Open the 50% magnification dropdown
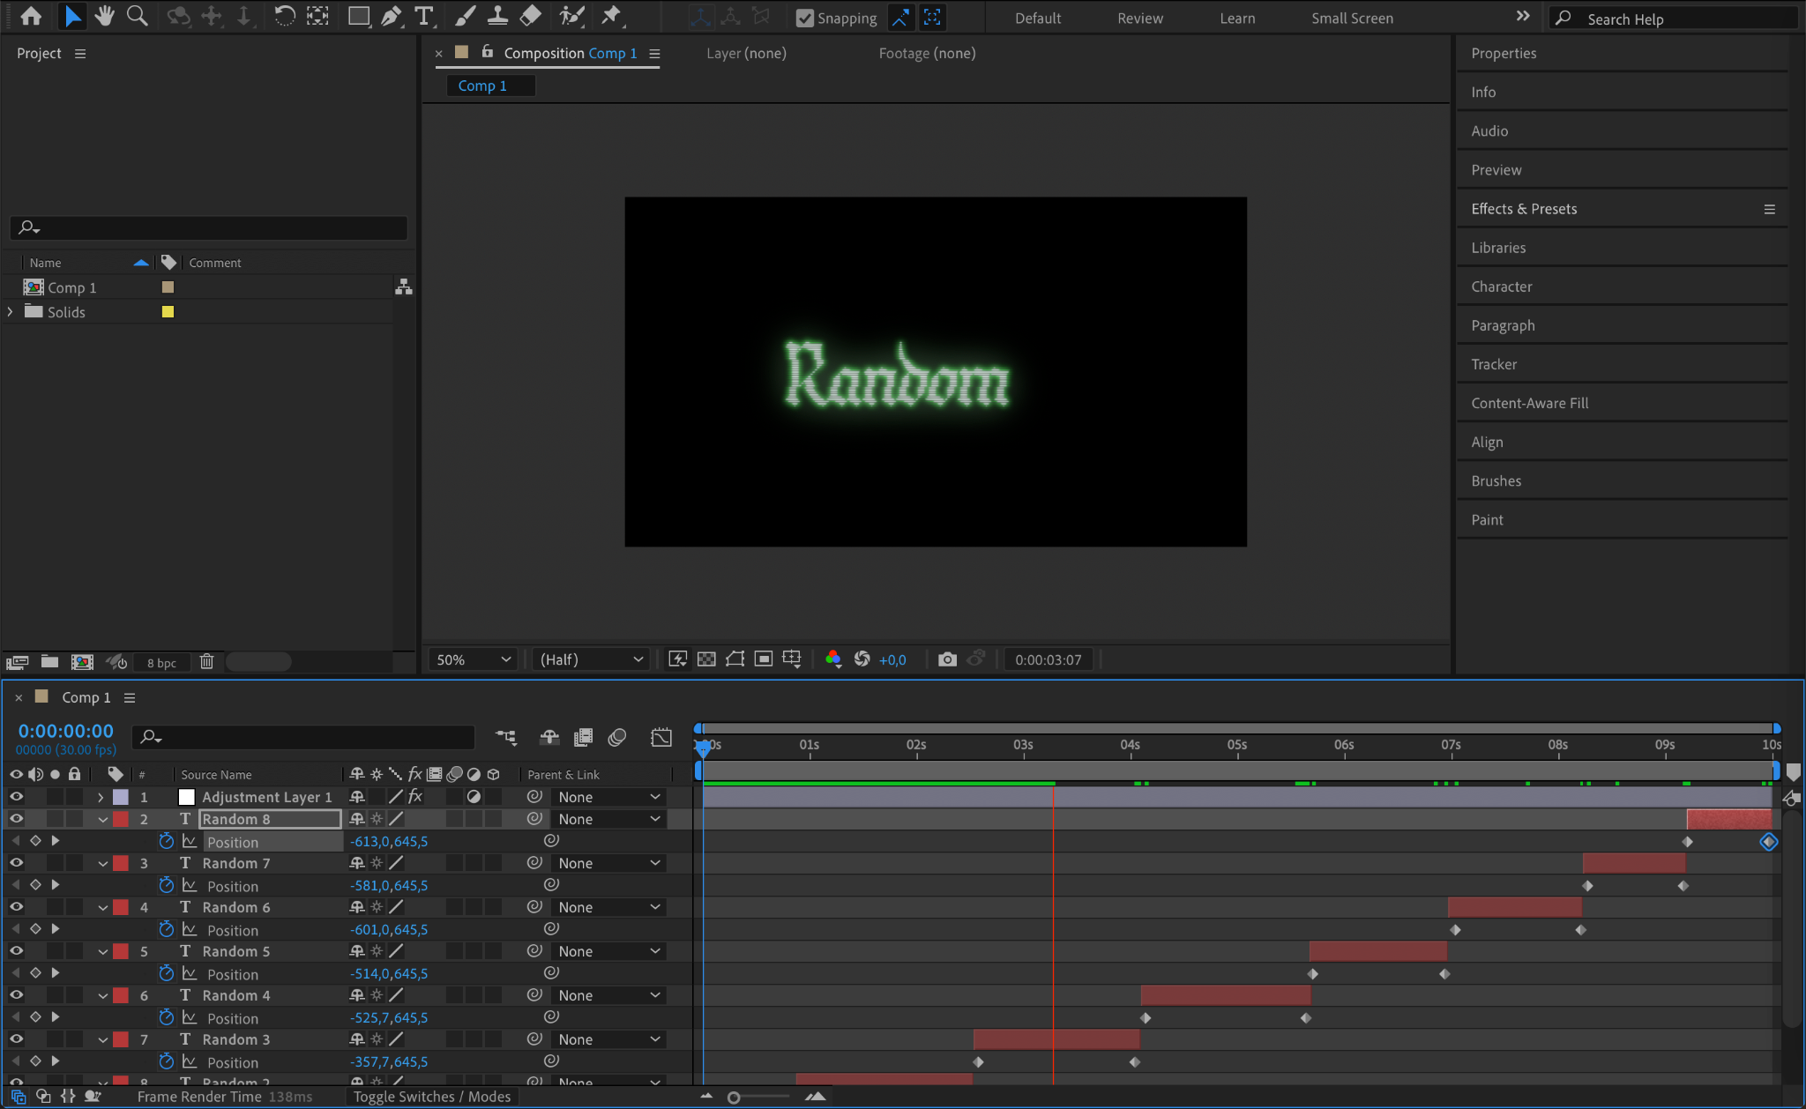Image resolution: width=1806 pixels, height=1109 pixels. (x=474, y=659)
